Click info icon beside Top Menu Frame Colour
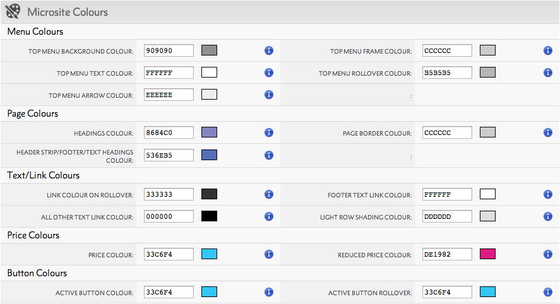 (547, 50)
